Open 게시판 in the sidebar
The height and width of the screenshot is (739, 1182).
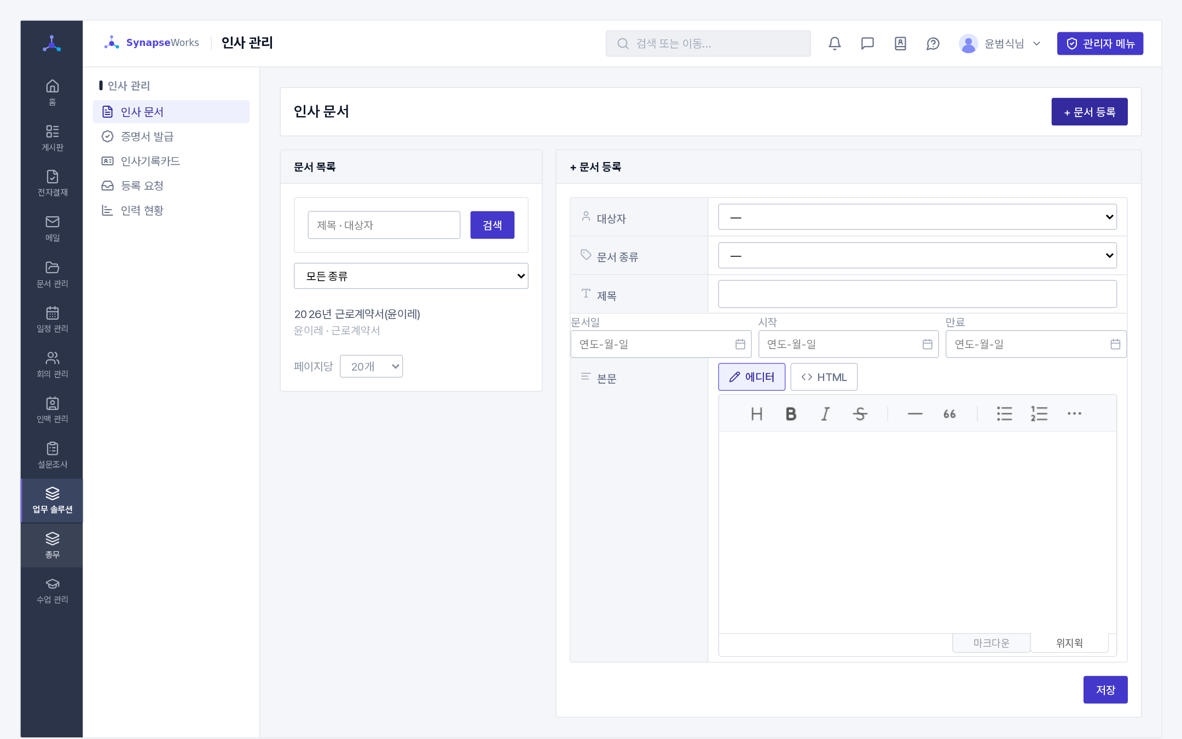(52, 137)
